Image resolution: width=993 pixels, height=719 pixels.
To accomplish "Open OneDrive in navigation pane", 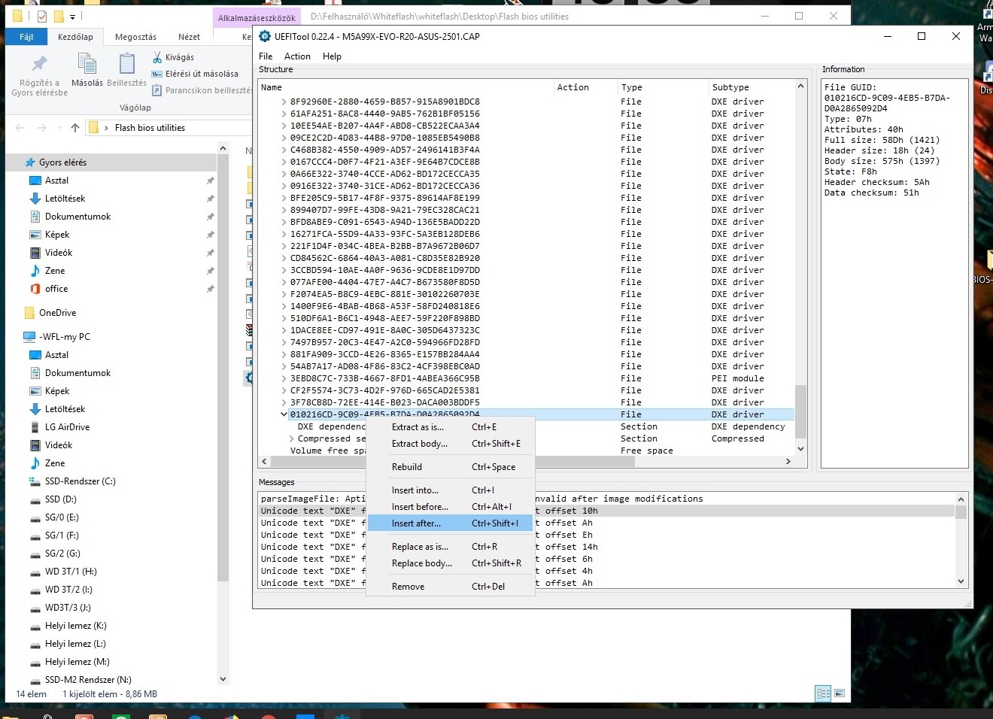I will [x=57, y=313].
